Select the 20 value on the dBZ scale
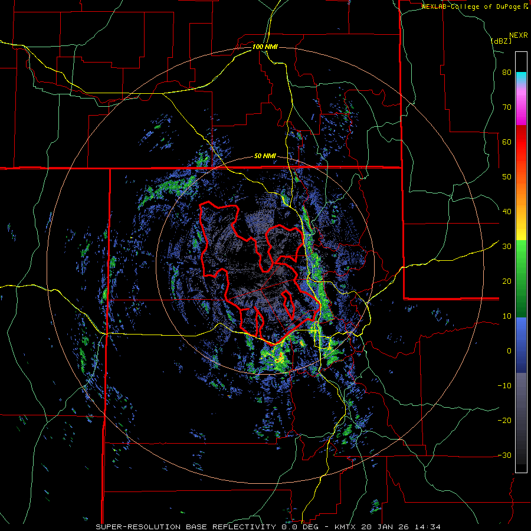The height and width of the screenshot is (531, 531). coord(507,281)
